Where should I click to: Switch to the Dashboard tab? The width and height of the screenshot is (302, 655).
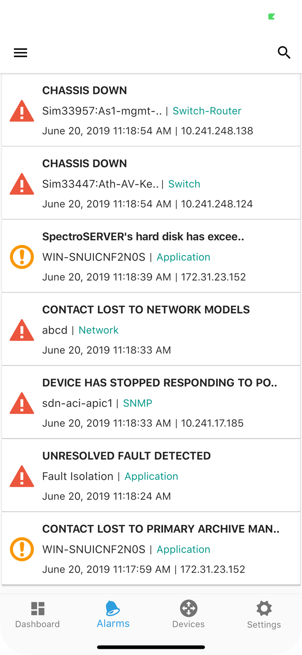(x=37, y=614)
